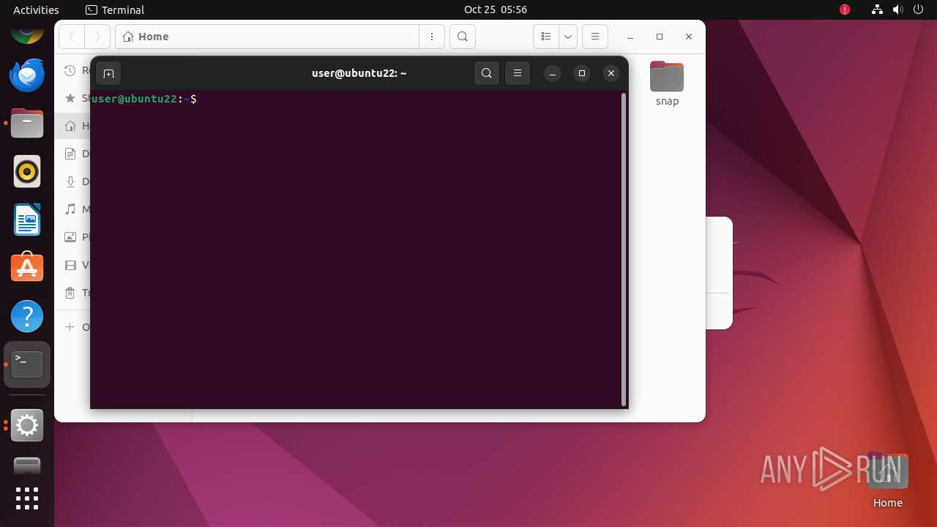Image resolution: width=937 pixels, height=527 pixels.
Task: Select Pictures in Files sidebar
Action: tap(73, 237)
